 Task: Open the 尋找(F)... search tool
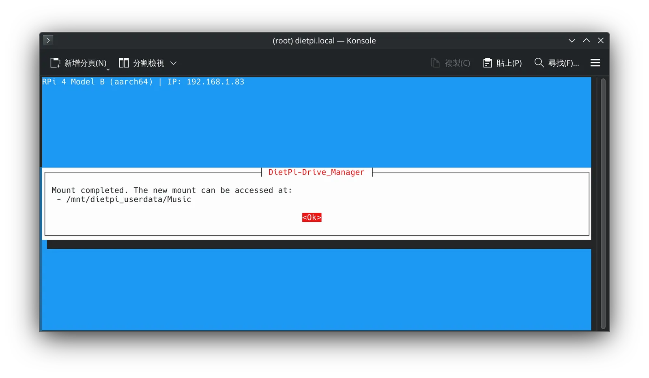557,63
